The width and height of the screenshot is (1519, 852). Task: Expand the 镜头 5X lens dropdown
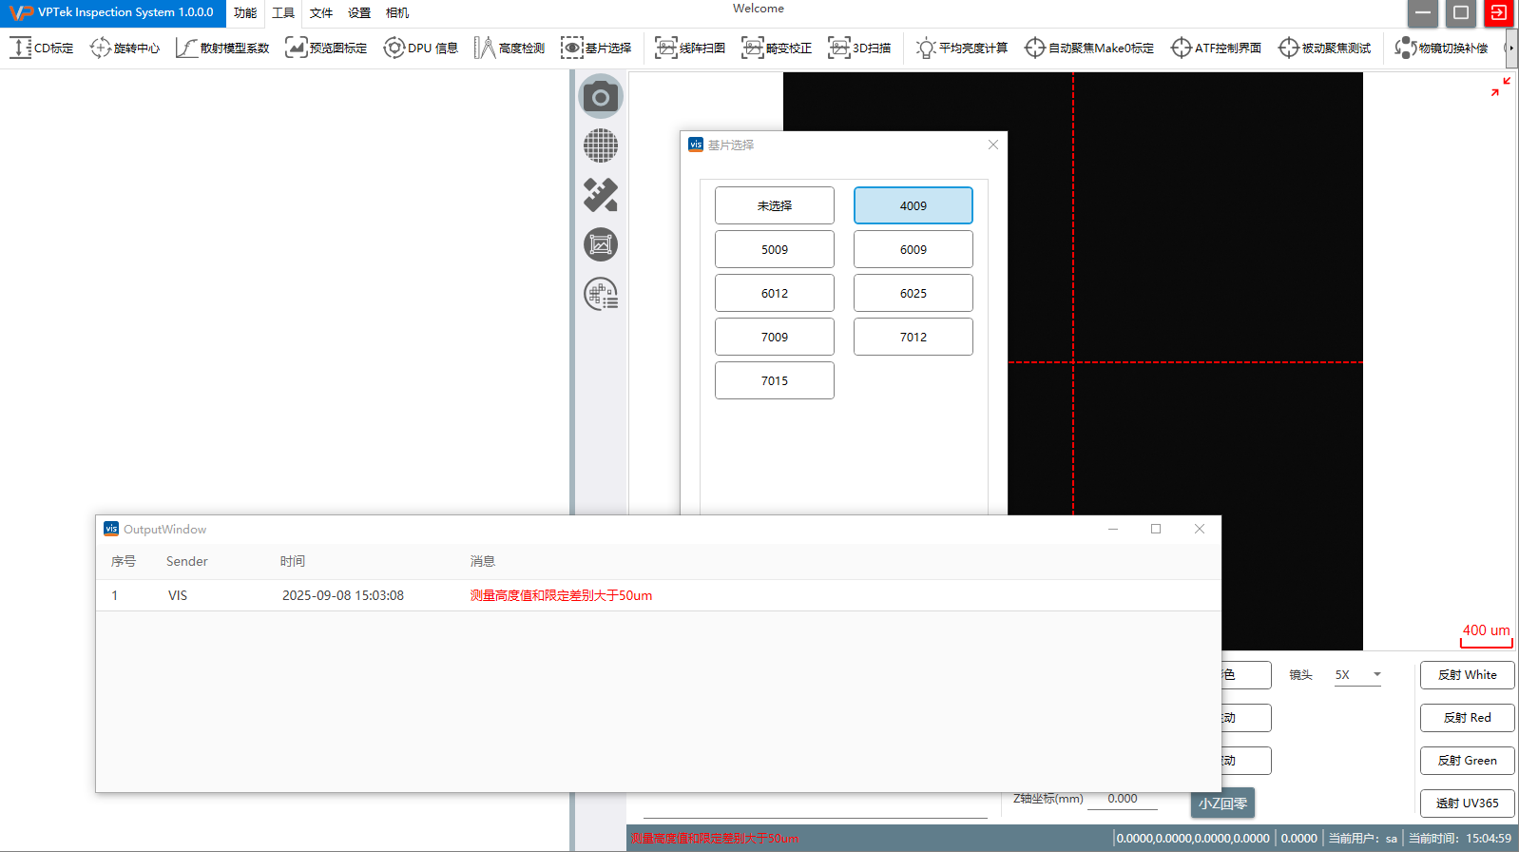(x=1357, y=675)
